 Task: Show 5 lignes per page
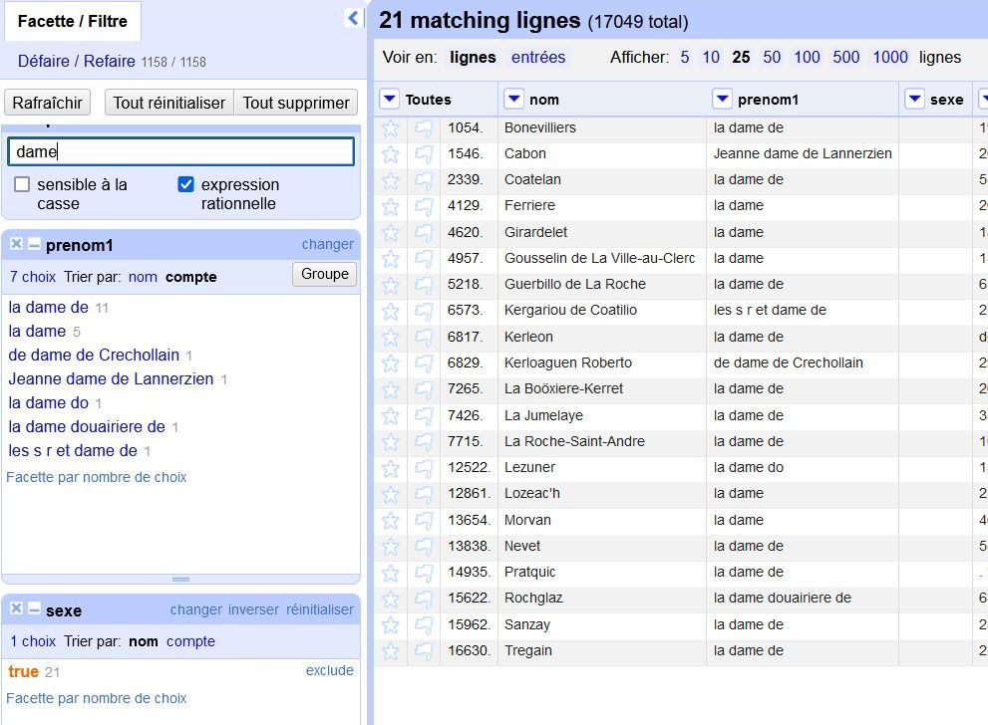click(x=685, y=58)
